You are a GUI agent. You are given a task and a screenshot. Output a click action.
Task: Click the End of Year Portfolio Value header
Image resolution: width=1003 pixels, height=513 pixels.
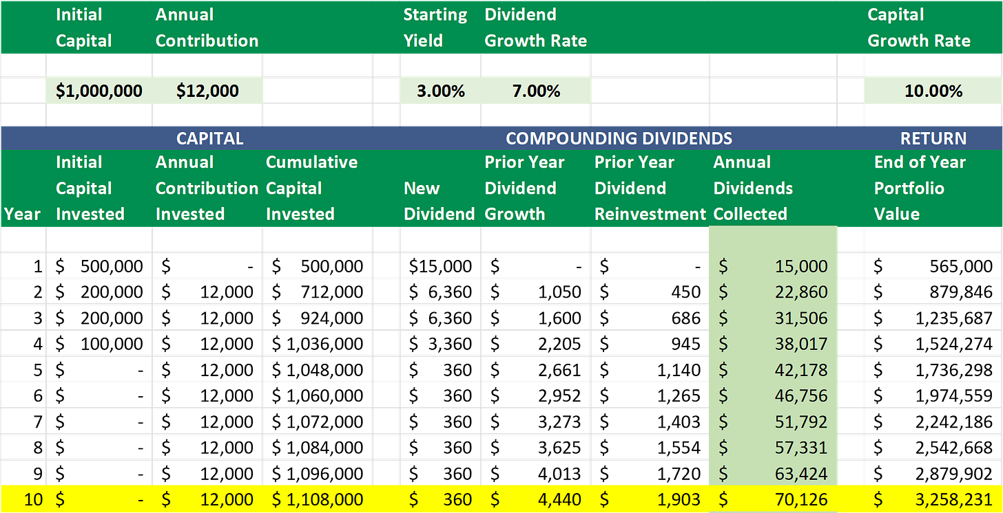[933, 188]
